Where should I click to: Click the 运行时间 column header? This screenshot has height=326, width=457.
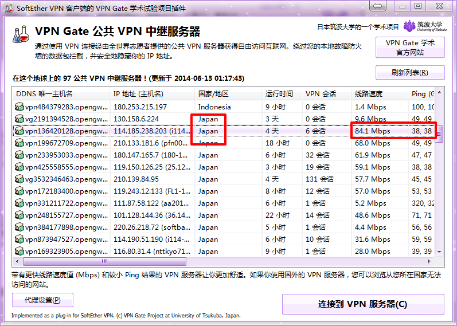point(279,94)
